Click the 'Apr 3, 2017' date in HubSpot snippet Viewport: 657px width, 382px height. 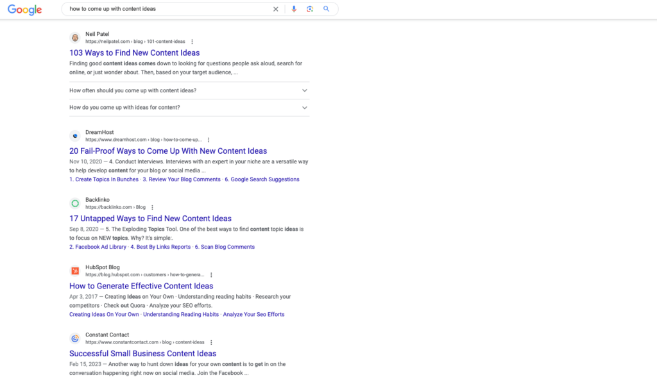click(x=83, y=297)
